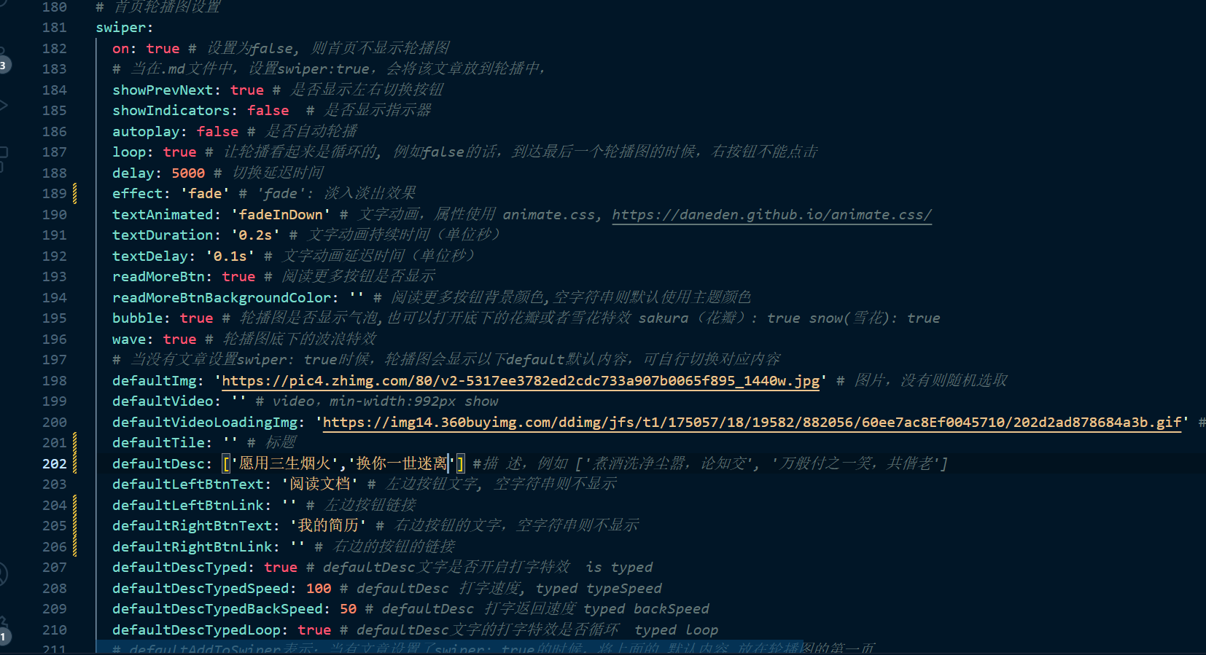Viewport: 1206px width, 655px height.
Task: Click the '0.2s' textDuration value
Action: tap(255, 235)
